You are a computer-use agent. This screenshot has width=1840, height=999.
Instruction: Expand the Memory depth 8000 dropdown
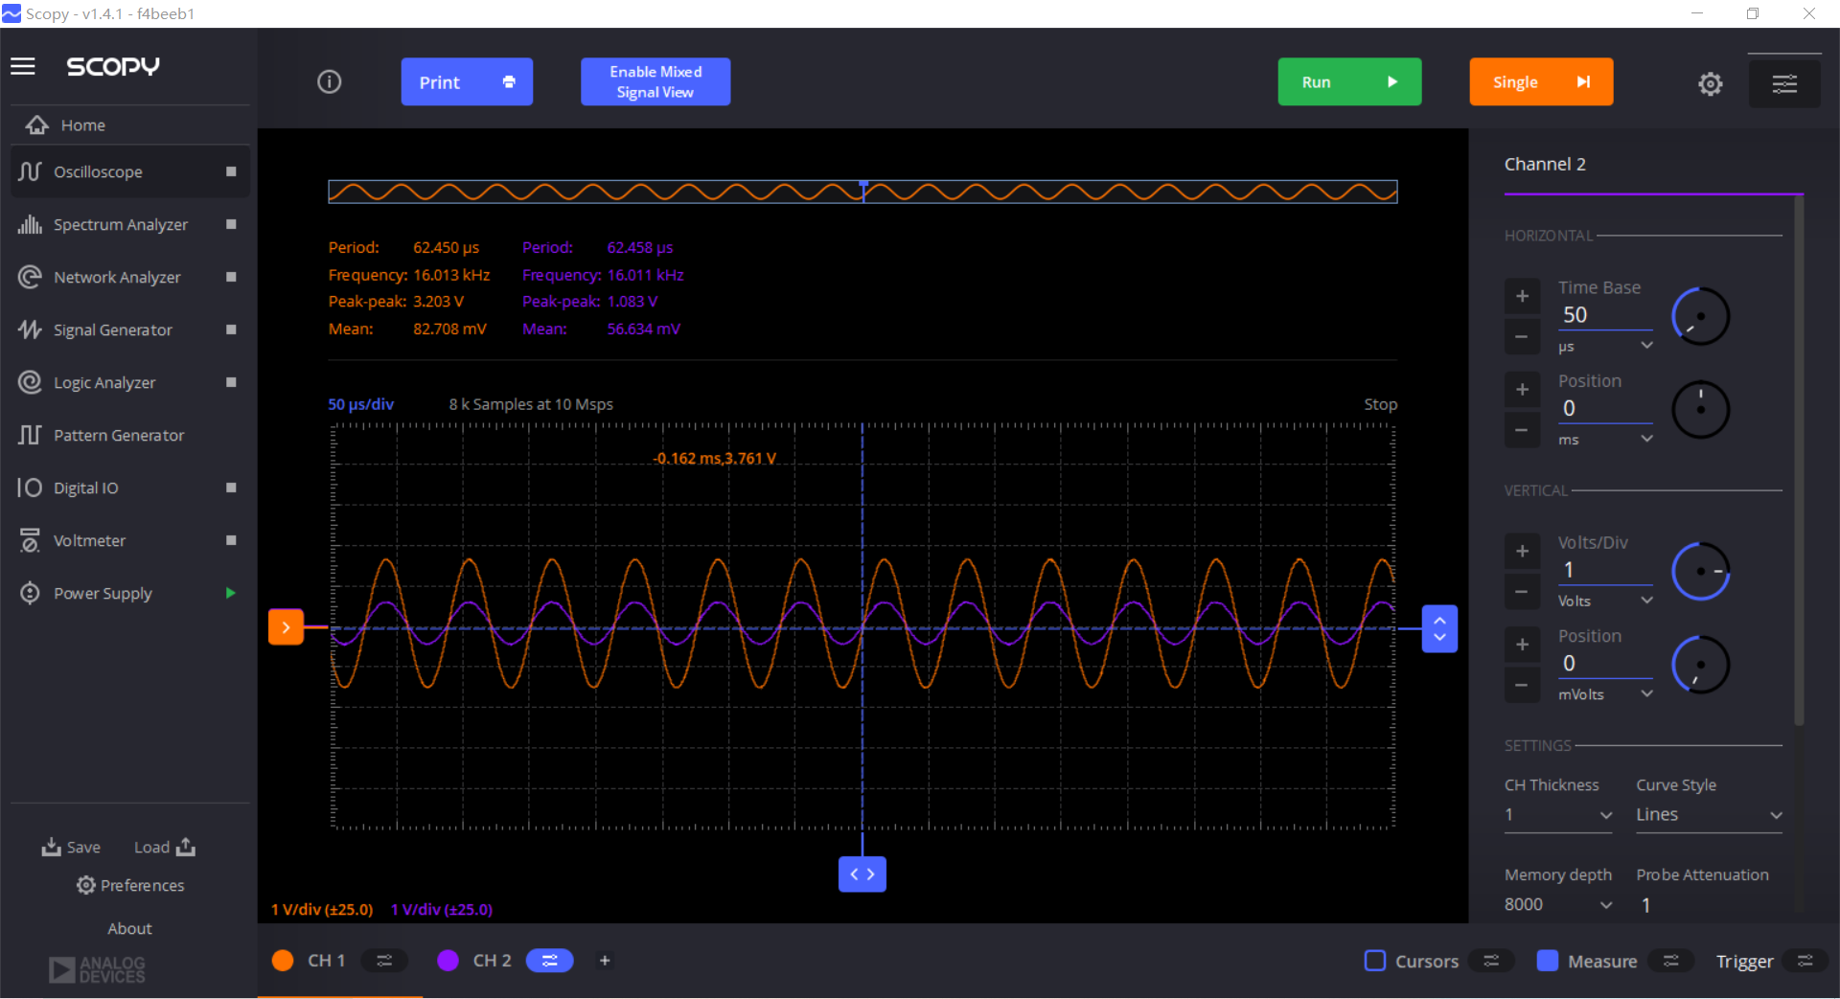click(1557, 905)
